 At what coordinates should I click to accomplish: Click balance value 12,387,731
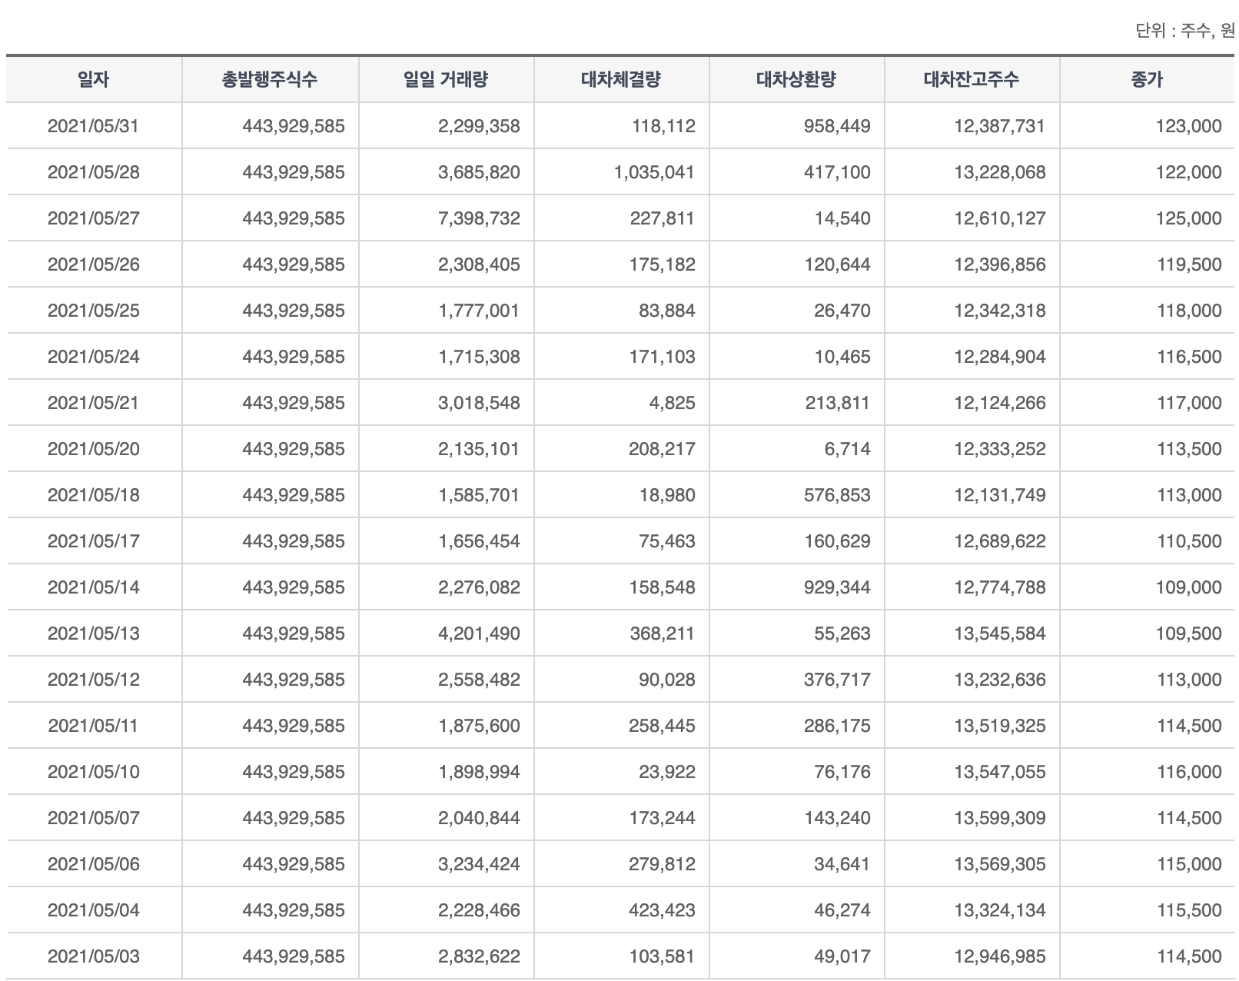pos(1000,126)
